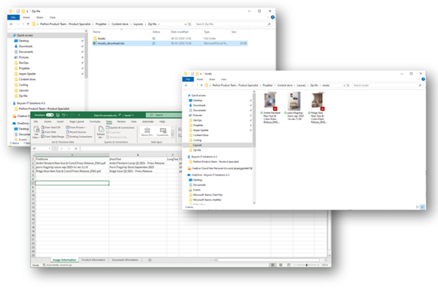Screen dimensions: 438x296
Task: Click the Search Assets box
Action: point(387,85)
